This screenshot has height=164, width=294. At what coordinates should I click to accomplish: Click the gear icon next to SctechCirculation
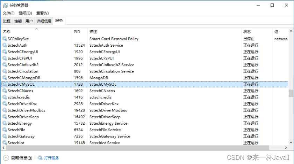click(5, 71)
